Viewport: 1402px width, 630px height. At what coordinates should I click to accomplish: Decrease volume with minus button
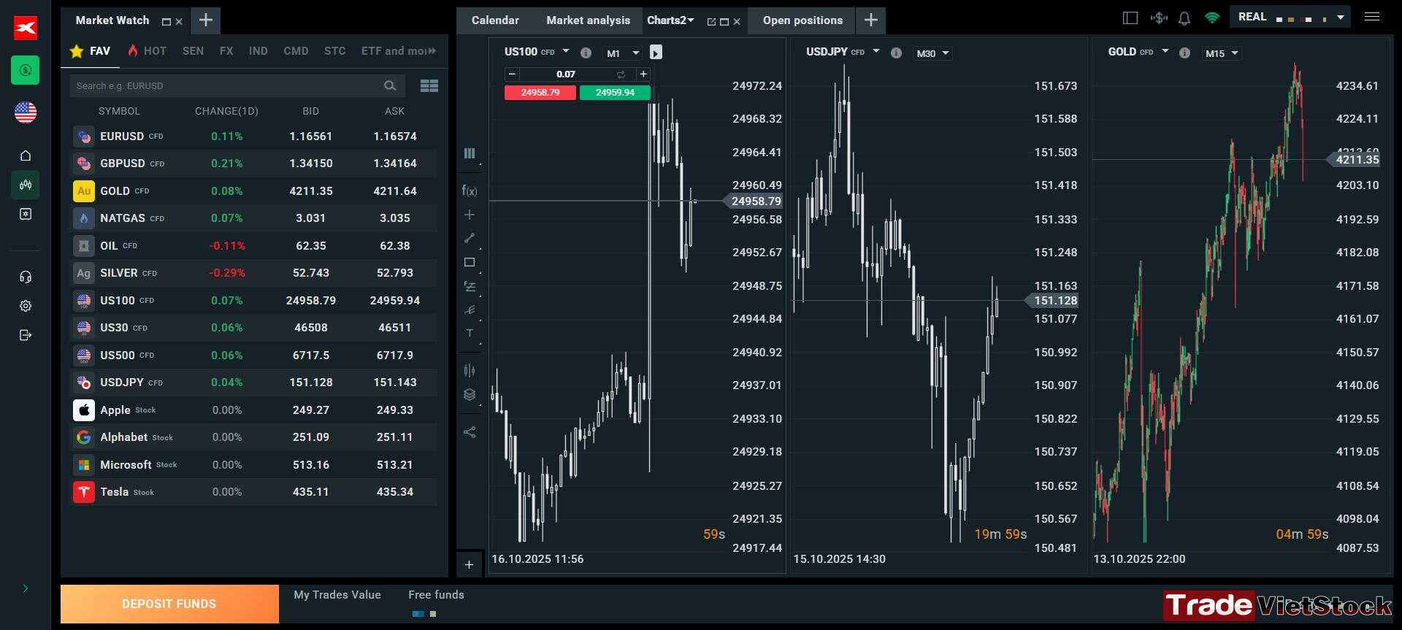point(512,74)
